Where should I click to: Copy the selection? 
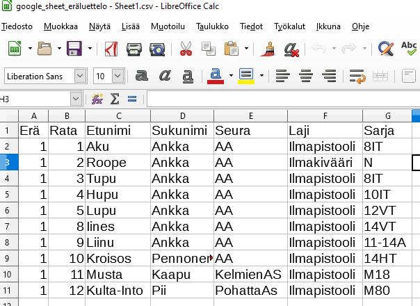pyautogui.click(x=209, y=49)
